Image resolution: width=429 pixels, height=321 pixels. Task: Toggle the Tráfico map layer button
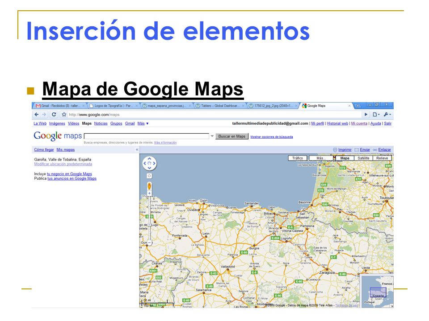(298, 158)
